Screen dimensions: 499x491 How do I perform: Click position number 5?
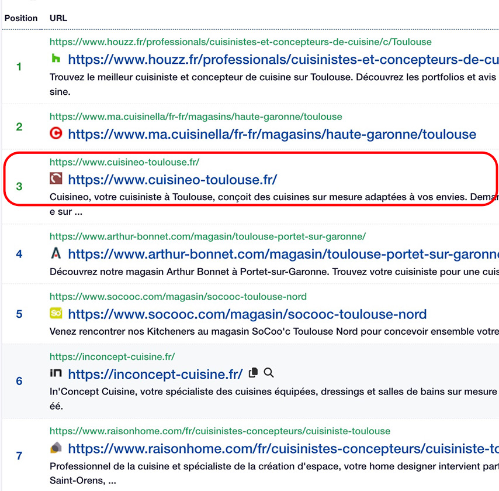(19, 314)
